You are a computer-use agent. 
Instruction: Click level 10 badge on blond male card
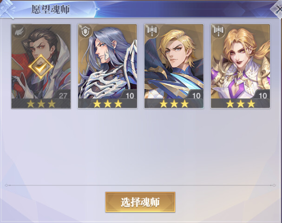point(196,96)
